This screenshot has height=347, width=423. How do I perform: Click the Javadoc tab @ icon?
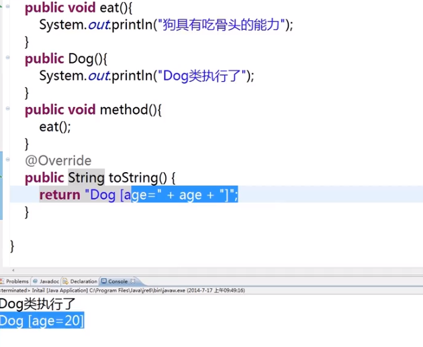coord(35,281)
